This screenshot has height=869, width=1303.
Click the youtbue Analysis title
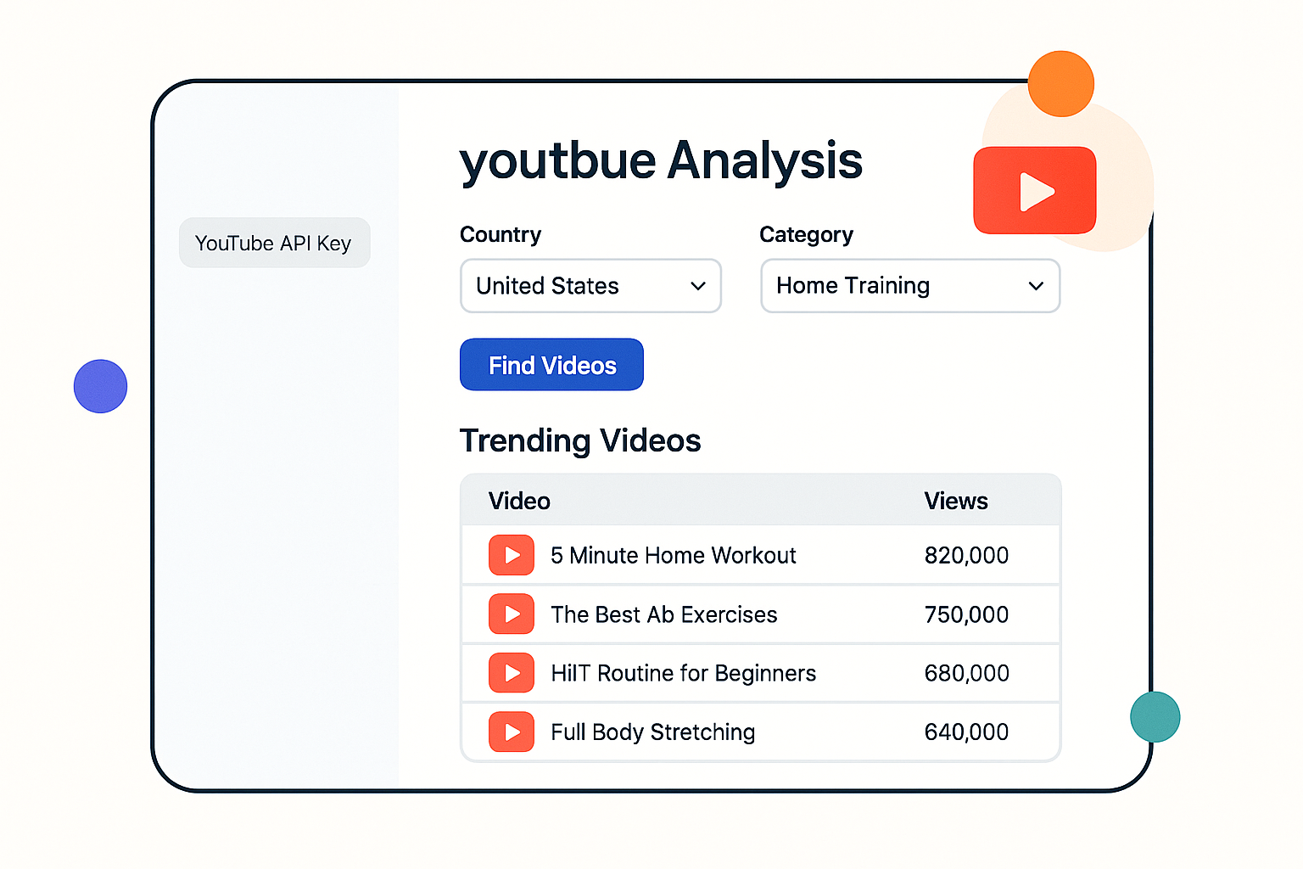660,161
